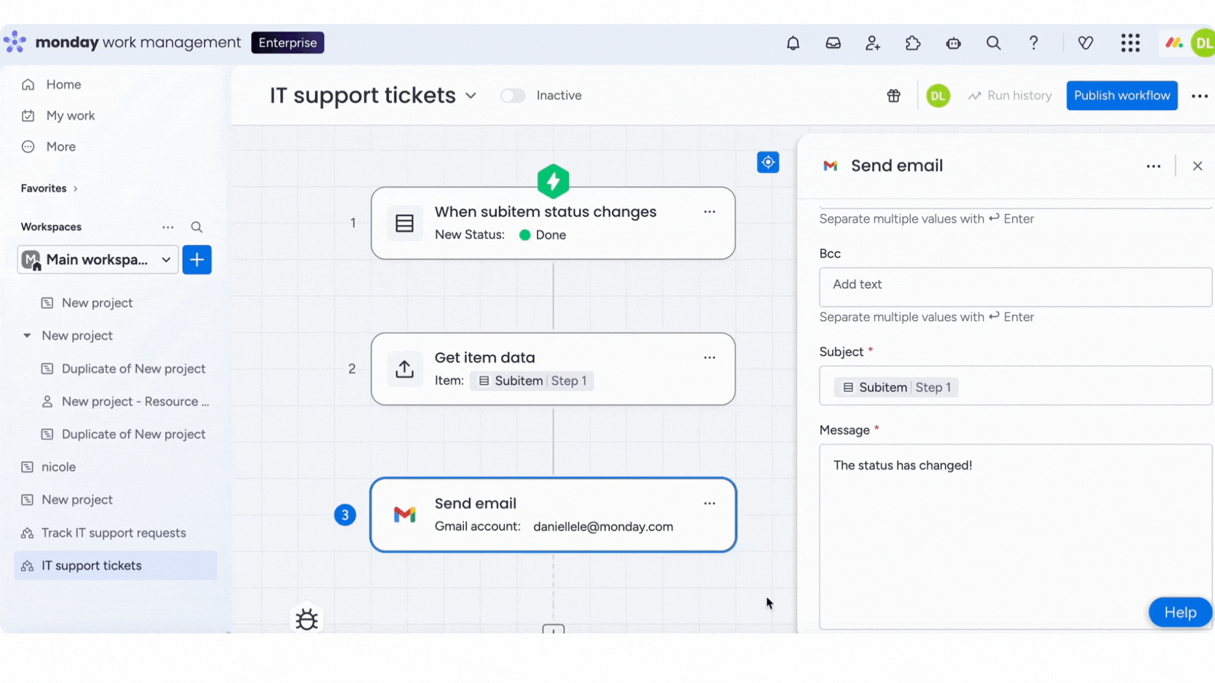Toggle the workflow Inactive switch
1215x683 pixels.
(513, 95)
